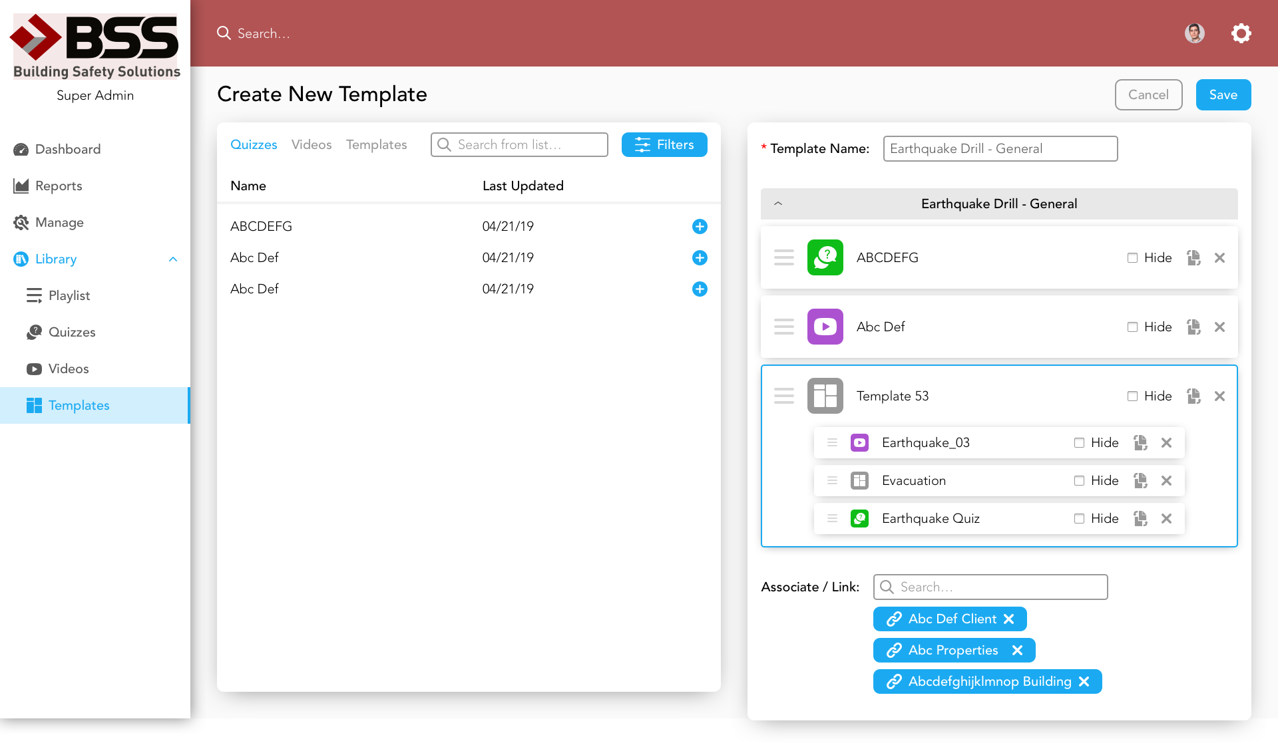Click the Template Name input field
The width and height of the screenshot is (1278, 747).
pyautogui.click(x=1000, y=149)
